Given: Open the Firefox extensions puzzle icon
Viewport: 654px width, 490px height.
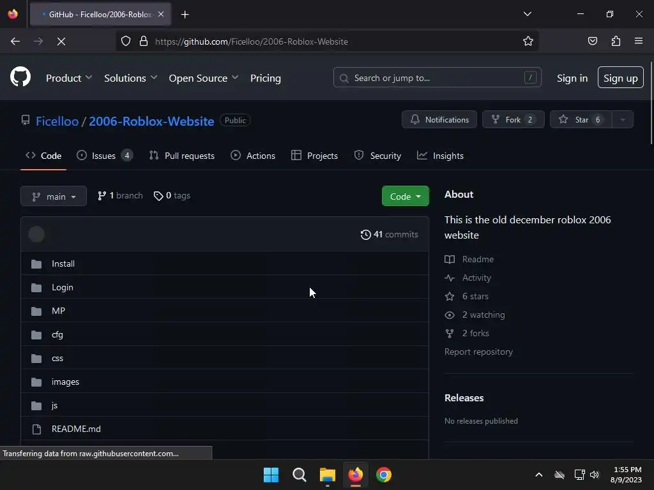Looking at the screenshot, I should [616, 41].
